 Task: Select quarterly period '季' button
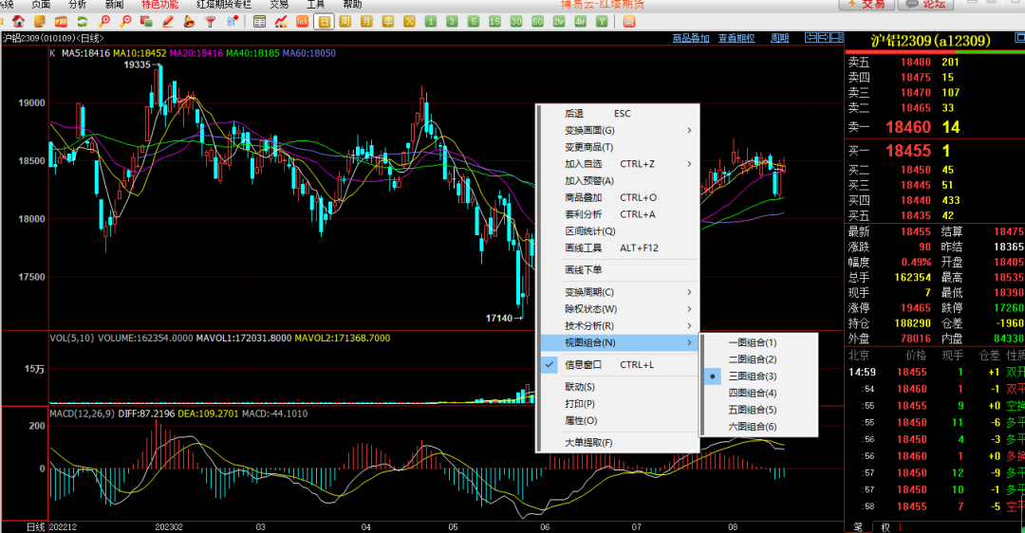click(x=388, y=22)
